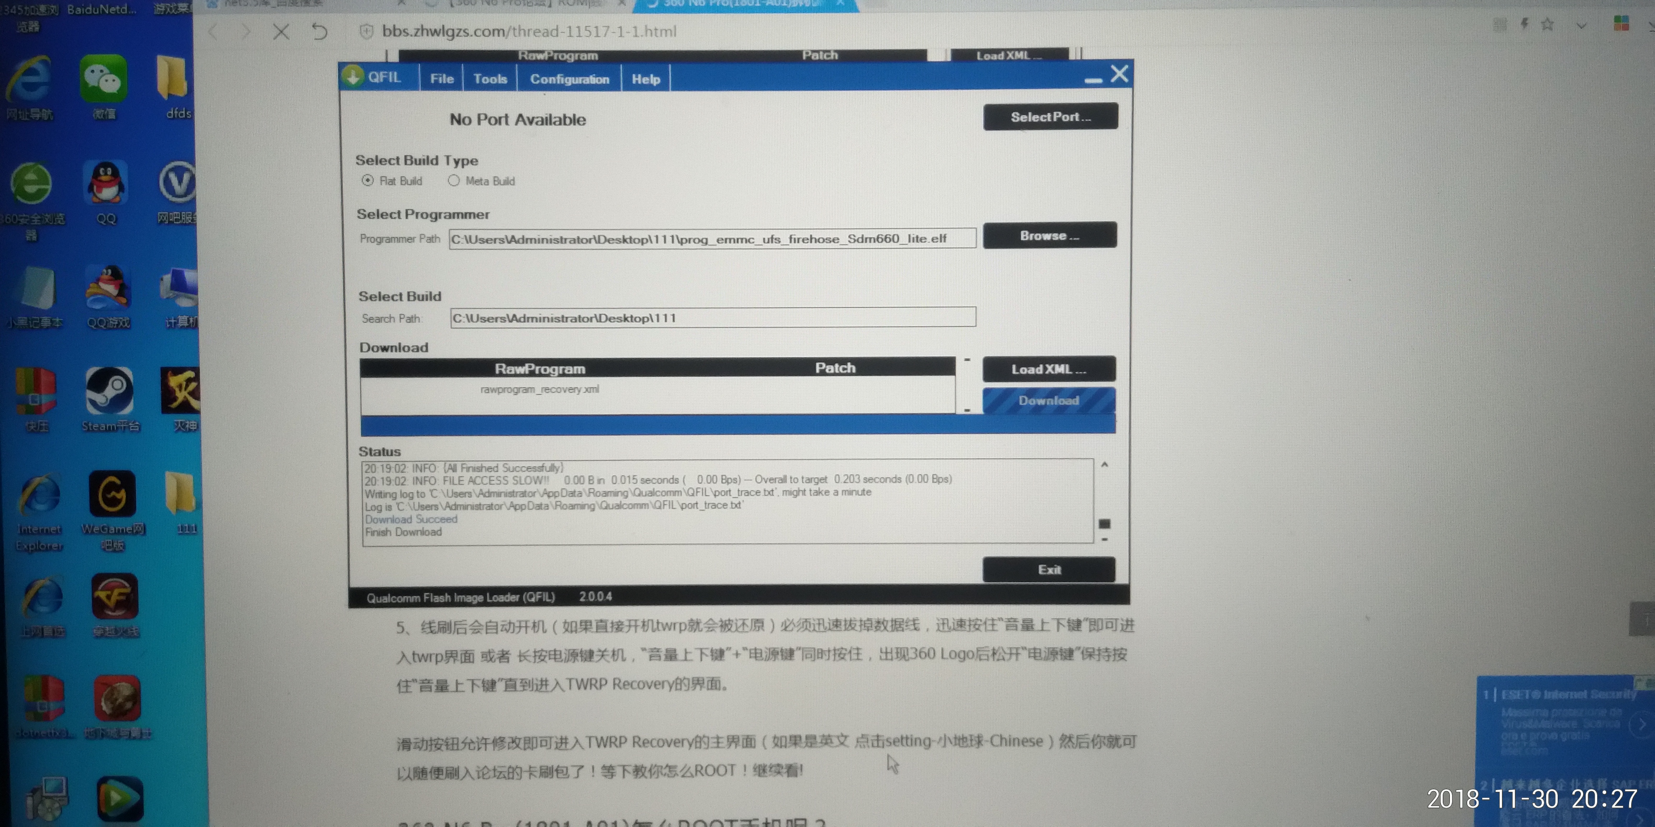Click the Browse button for programmer
Viewport: 1655px width, 827px height.
(1050, 235)
